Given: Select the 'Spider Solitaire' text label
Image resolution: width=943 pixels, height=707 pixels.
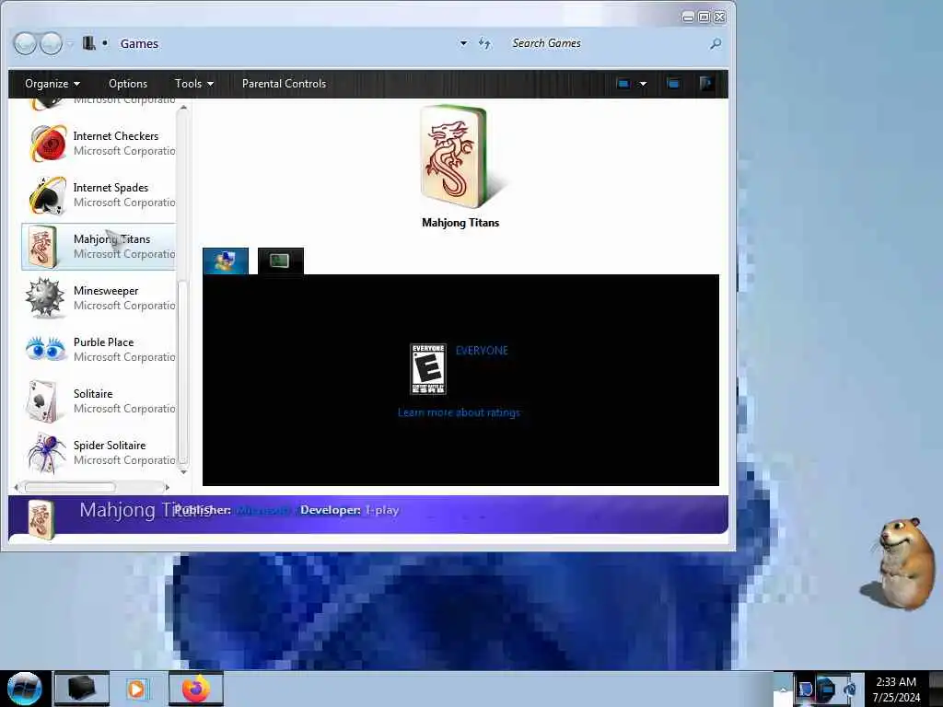Looking at the screenshot, I should [x=110, y=446].
